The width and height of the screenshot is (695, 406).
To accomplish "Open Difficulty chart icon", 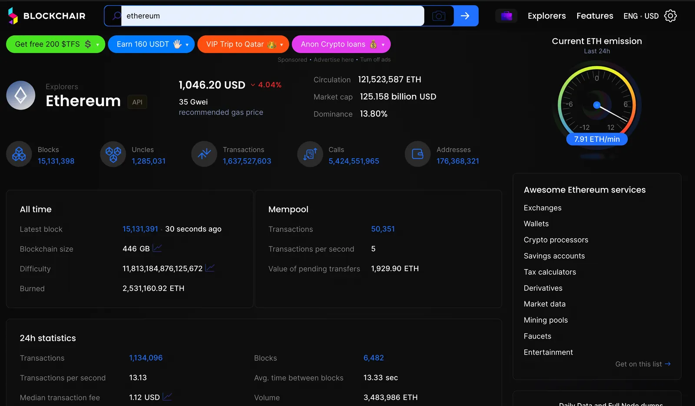I will click(210, 268).
